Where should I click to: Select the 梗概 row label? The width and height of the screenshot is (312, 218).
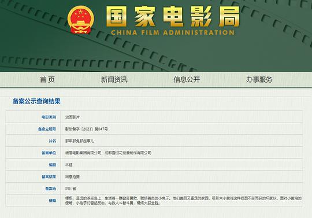click(53, 201)
